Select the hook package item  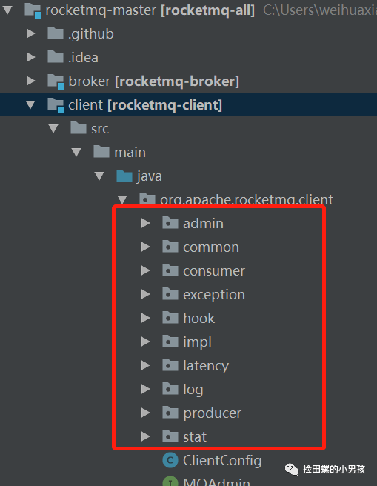coord(188,318)
